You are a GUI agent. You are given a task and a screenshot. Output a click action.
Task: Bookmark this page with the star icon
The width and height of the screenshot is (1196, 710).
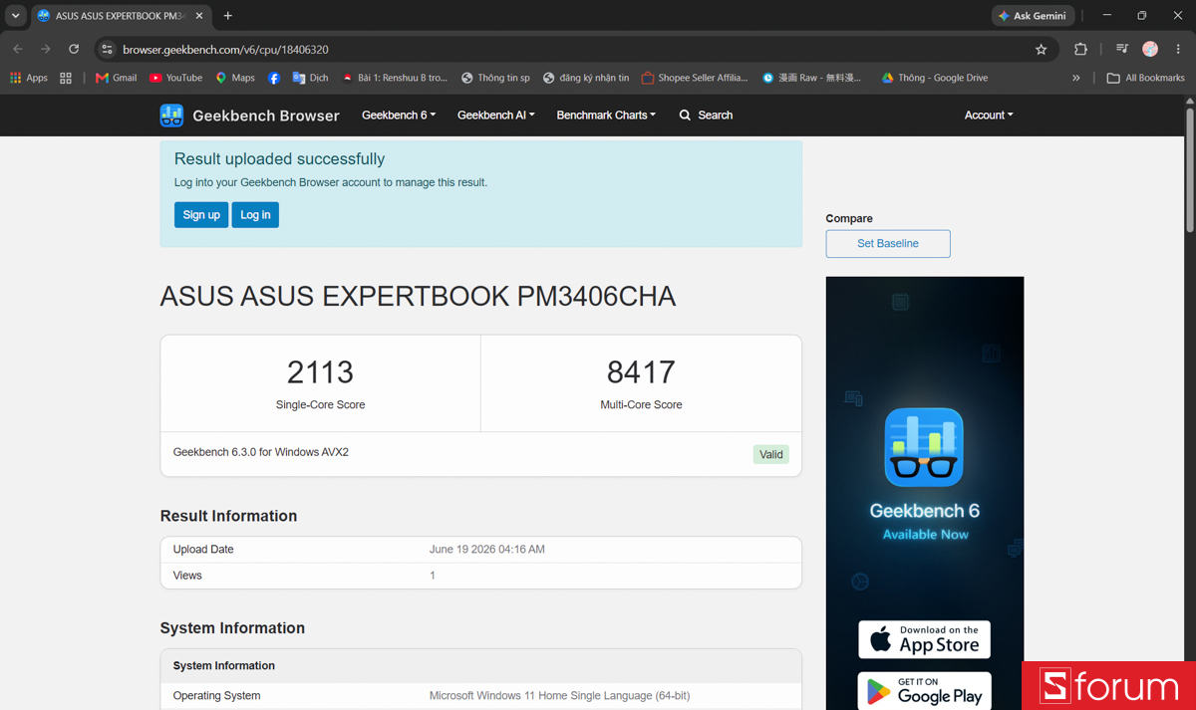1042,49
